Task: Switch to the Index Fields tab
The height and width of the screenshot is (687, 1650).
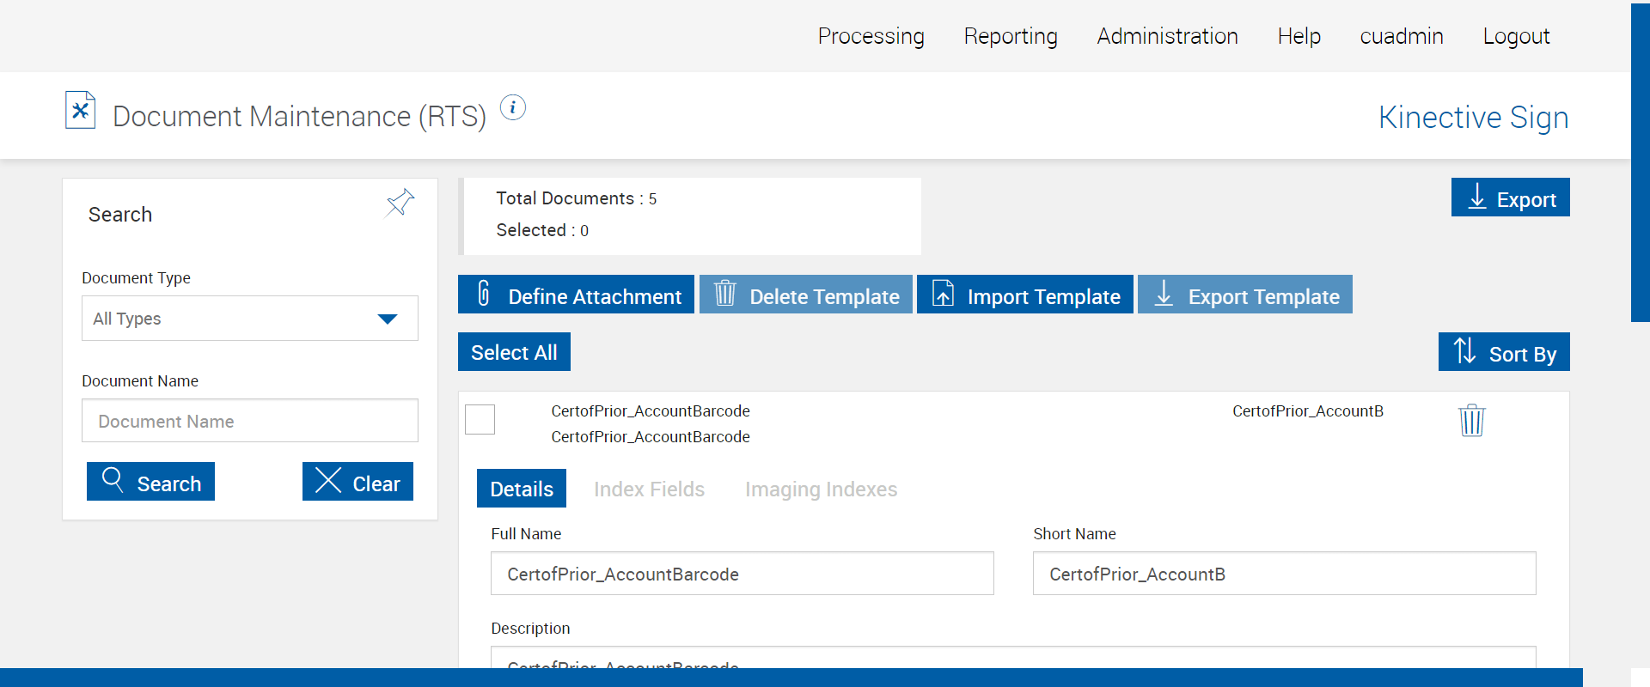Action: click(x=649, y=489)
